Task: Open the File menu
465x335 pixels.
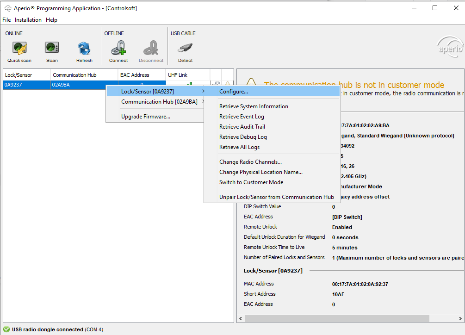Action: click(6, 20)
